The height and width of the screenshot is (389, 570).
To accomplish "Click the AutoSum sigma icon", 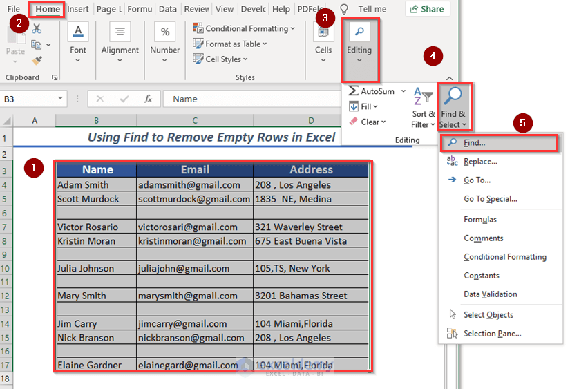I will 354,91.
